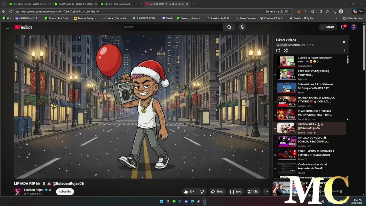Add page to favorites star icon
Viewport: 366px width, 206px height.
tap(292, 11)
